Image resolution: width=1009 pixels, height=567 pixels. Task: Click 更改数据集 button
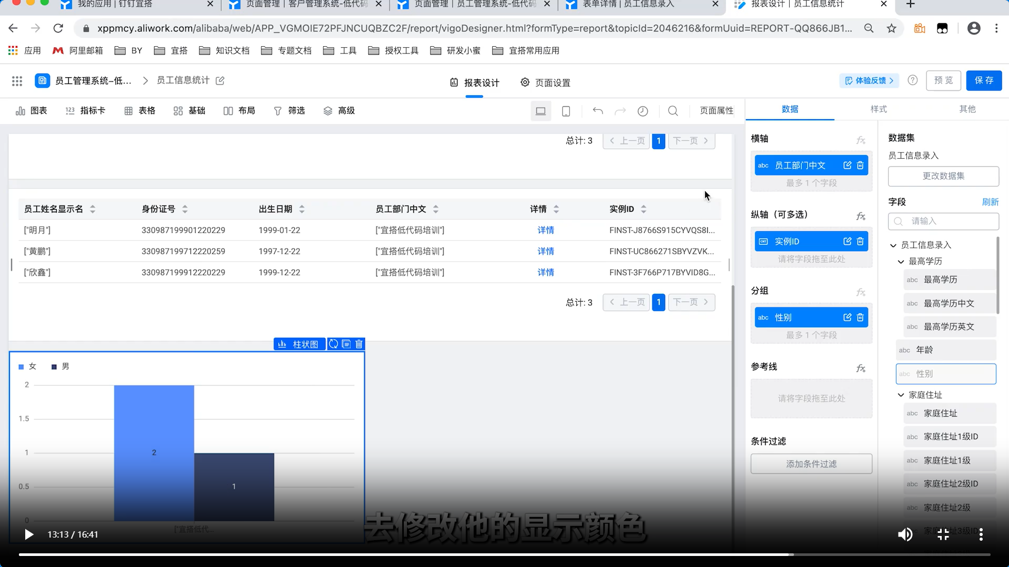tap(943, 176)
